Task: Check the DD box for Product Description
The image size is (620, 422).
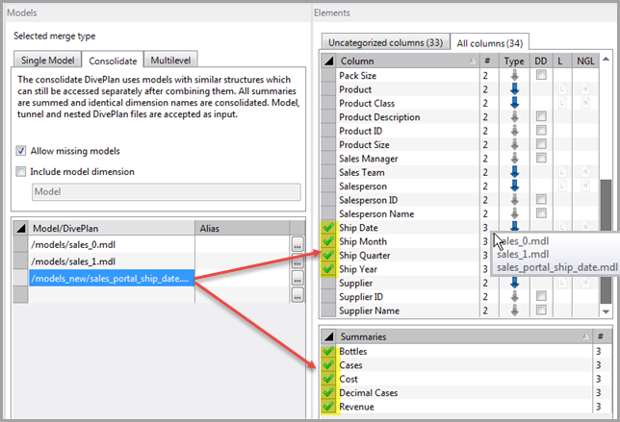Action: (x=542, y=116)
